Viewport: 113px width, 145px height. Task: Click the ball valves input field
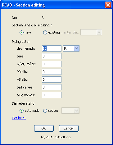click(x=52, y=87)
